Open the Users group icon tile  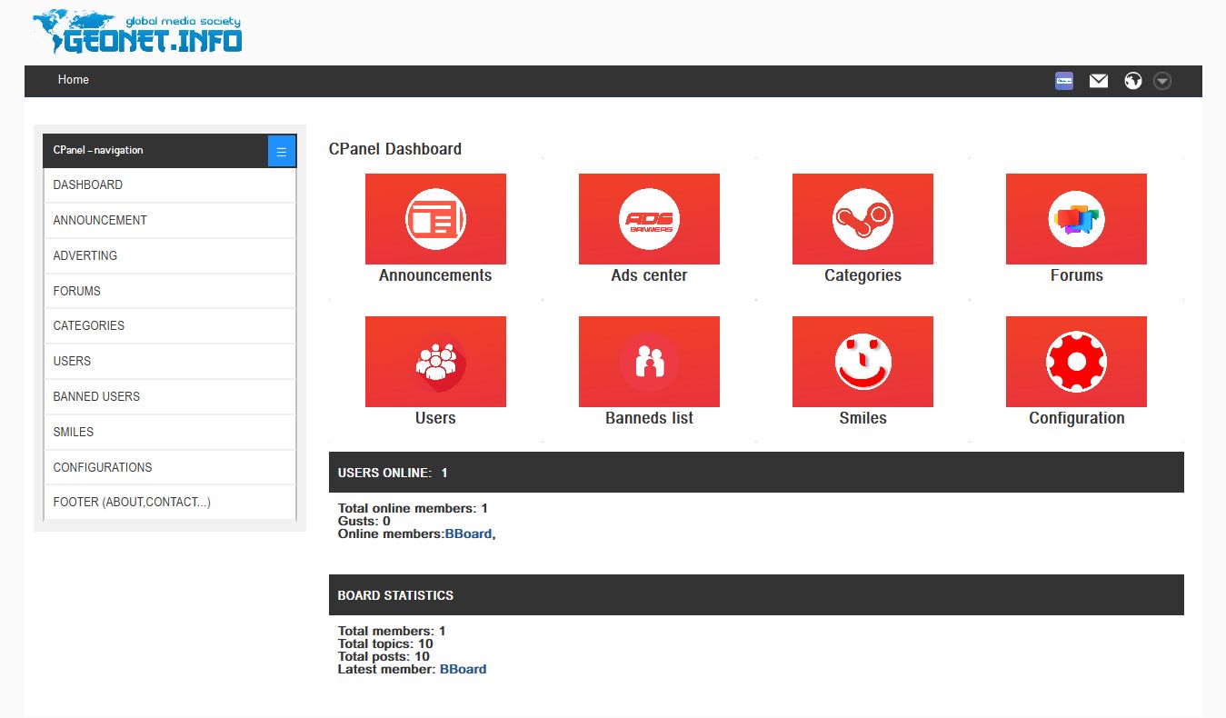coord(435,362)
